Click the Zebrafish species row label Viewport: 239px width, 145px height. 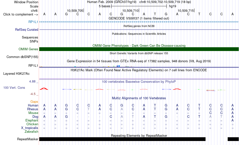[x=31, y=132]
